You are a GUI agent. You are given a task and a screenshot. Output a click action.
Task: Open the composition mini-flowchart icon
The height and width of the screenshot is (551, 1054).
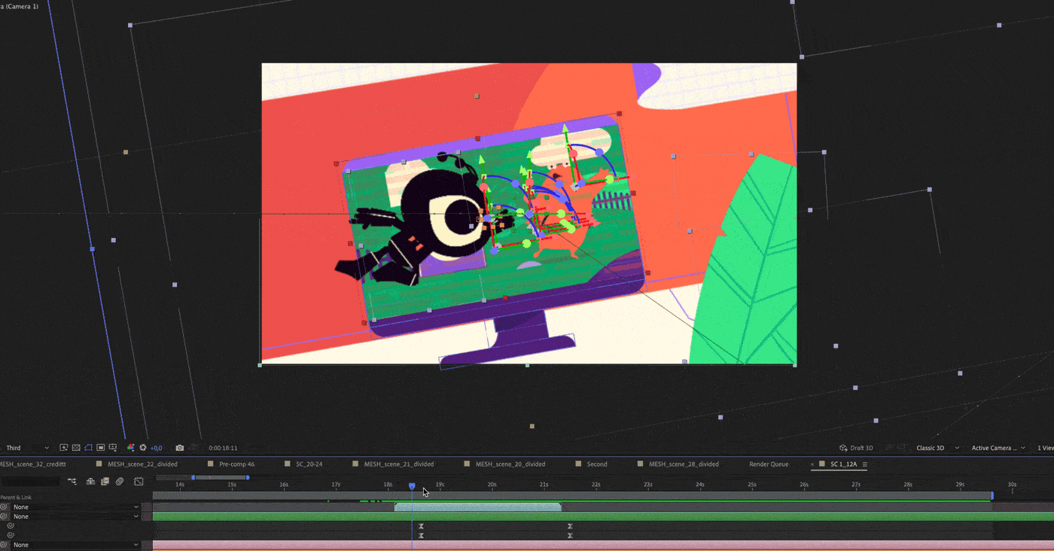(72, 481)
